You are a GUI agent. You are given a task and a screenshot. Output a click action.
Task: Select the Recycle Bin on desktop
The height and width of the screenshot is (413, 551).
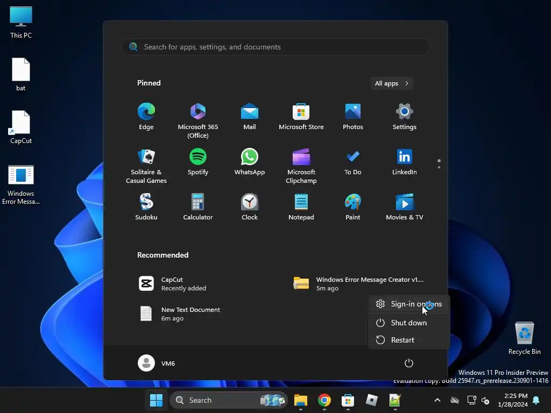525,338
